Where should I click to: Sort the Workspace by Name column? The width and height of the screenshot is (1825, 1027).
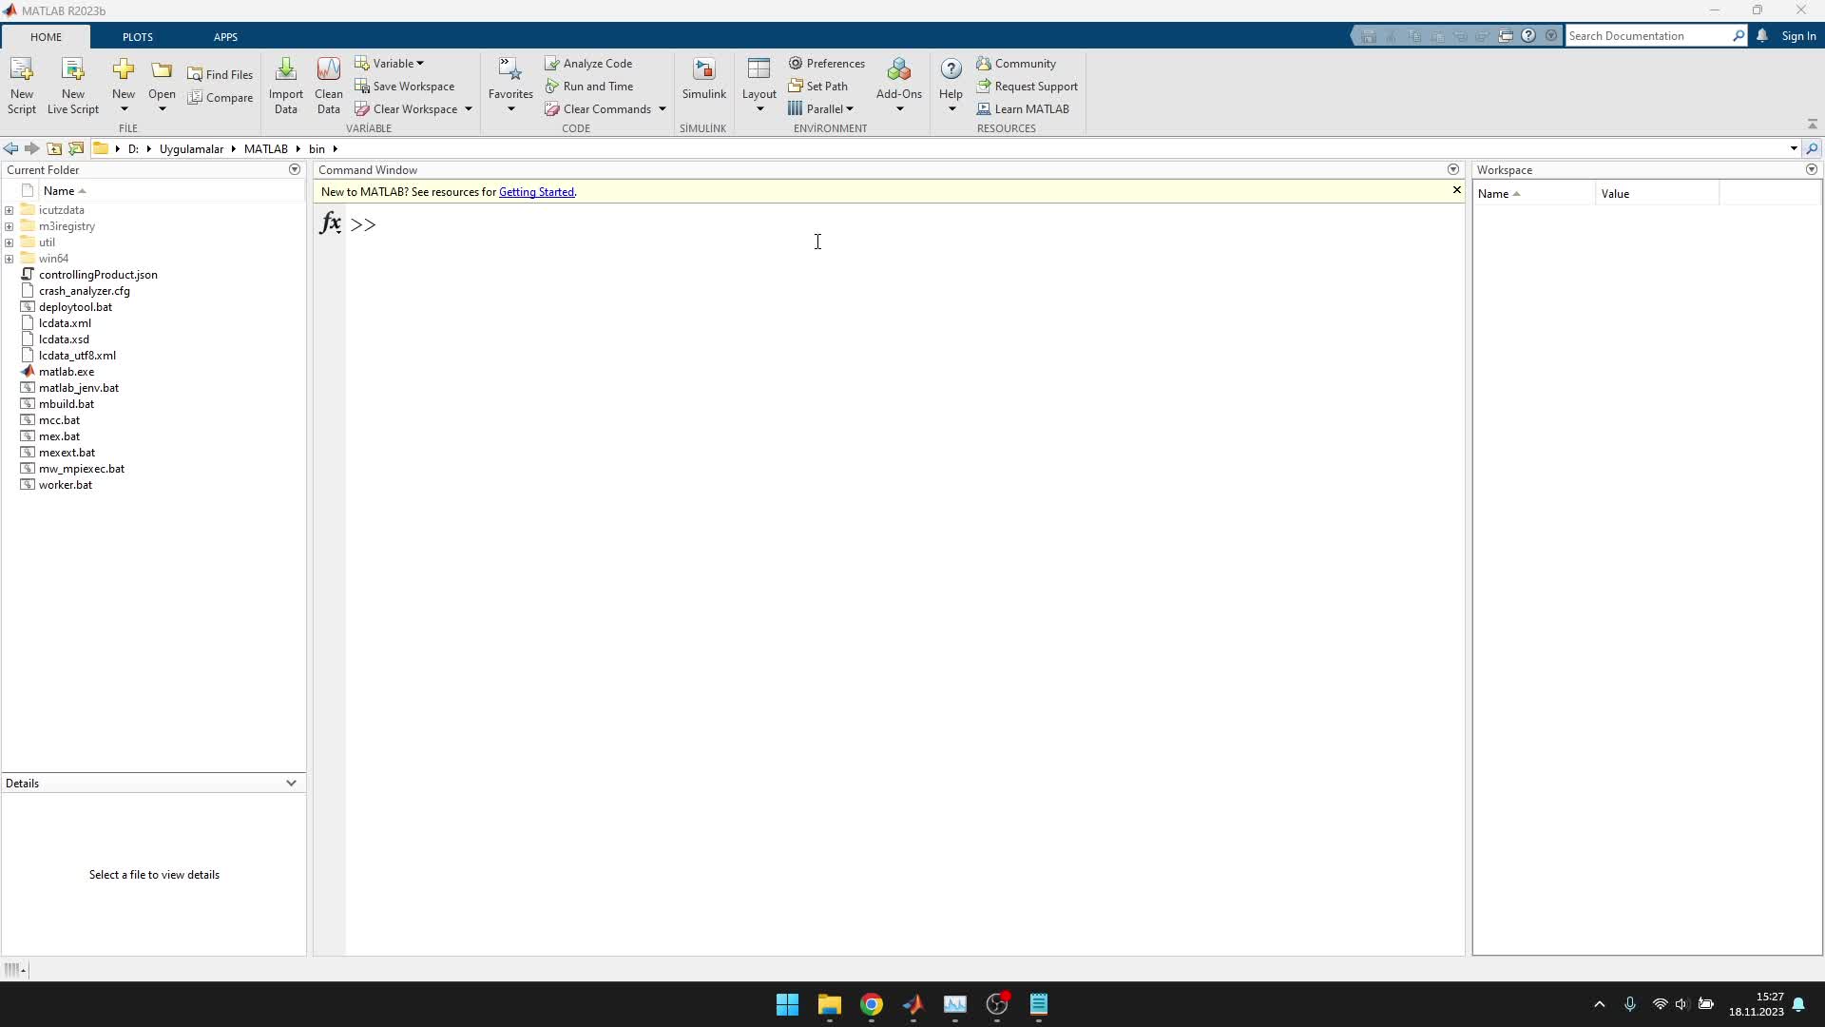pos(1533,193)
